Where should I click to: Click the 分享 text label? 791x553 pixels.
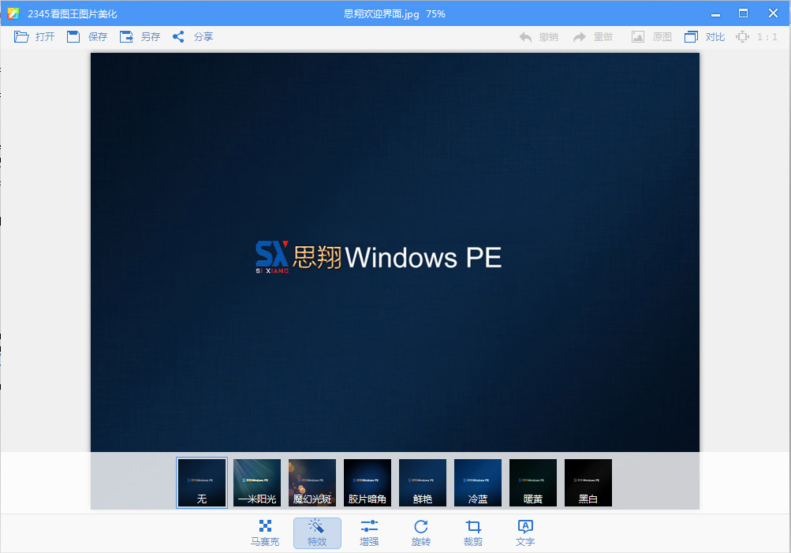203,37
